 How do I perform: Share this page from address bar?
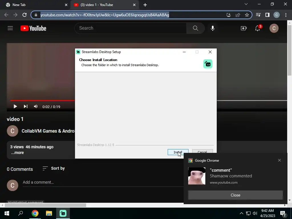pyautogui.click(x=238, y=15)
